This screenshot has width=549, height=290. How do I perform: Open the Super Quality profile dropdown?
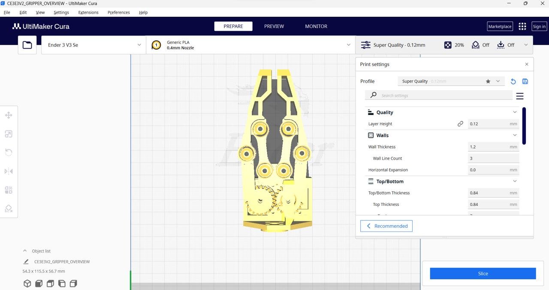(451, 81)
